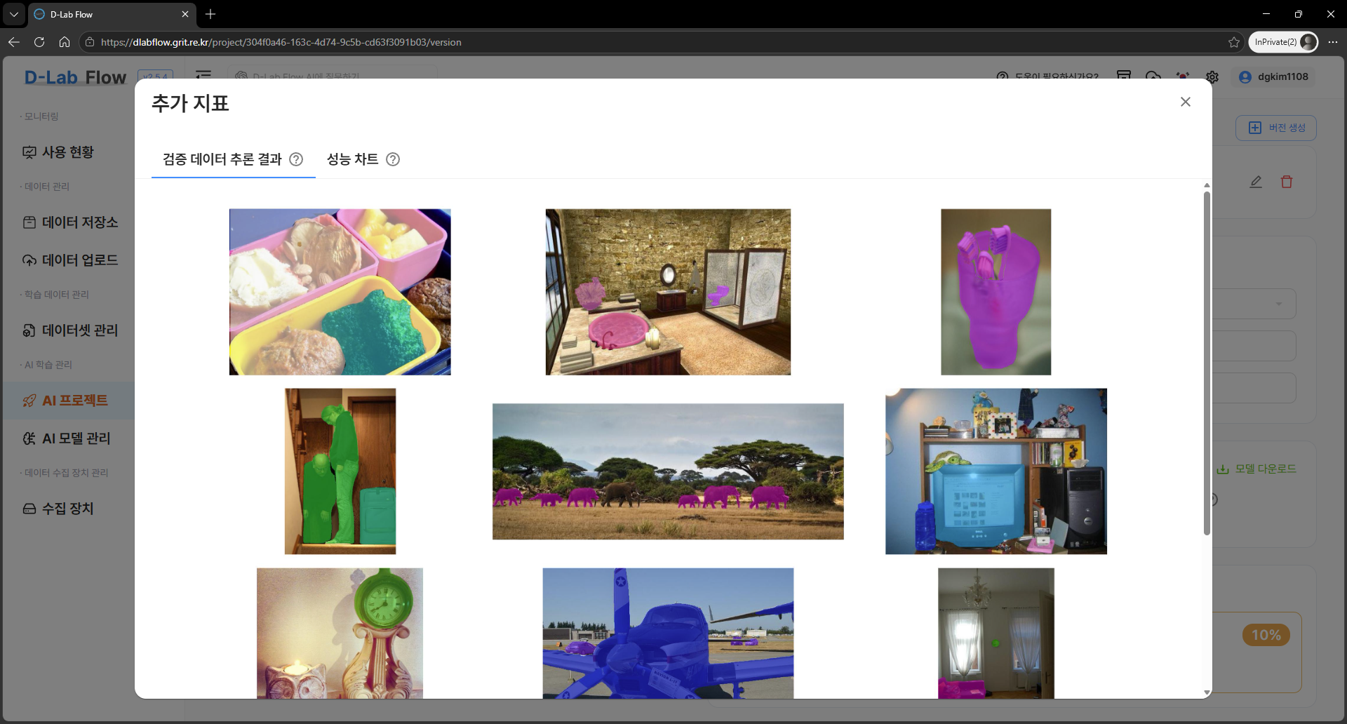
Task: Go back with the browser back arrow
Action: click(14, 42)
